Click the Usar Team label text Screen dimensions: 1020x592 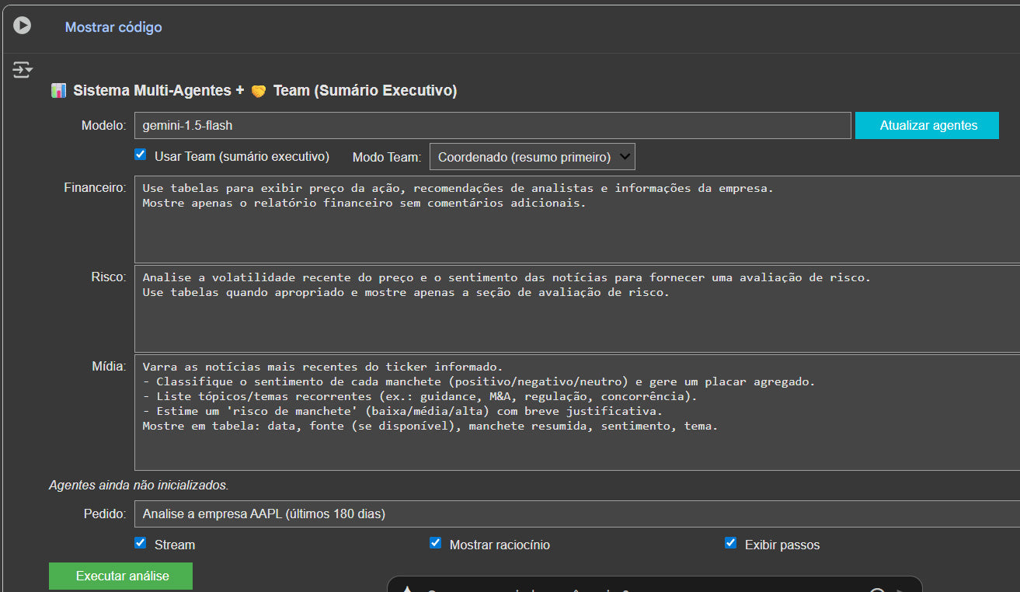(x=242, y=156)
